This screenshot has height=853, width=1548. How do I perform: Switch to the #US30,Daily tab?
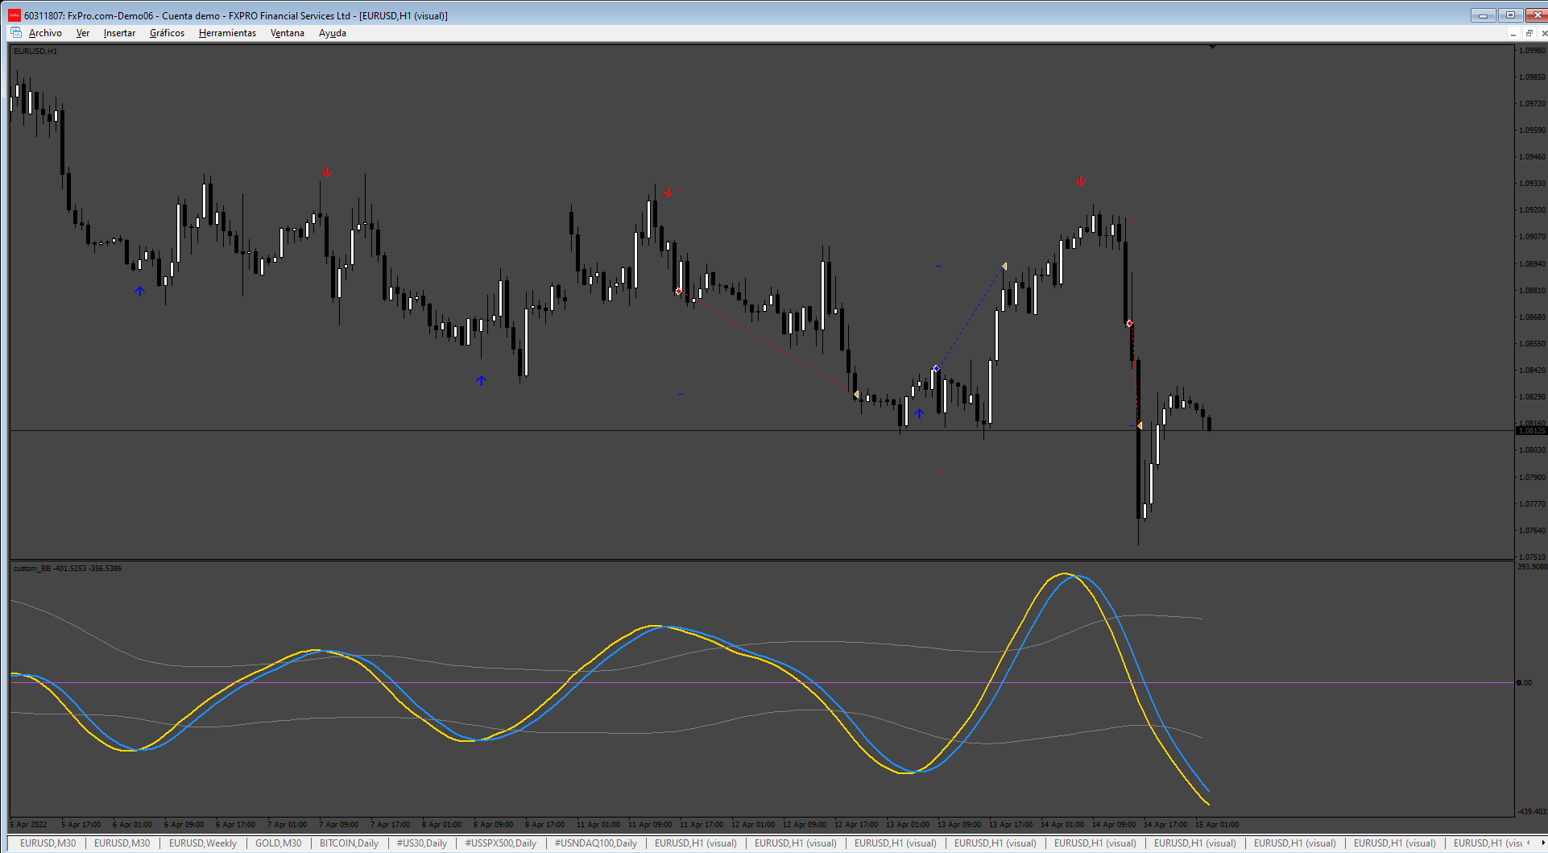click(x=422, y=843)
